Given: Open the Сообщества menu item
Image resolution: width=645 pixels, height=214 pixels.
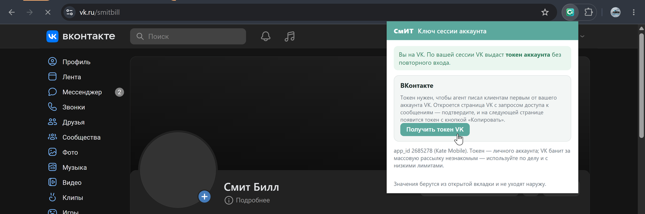Looking at the screenshot, I should coord(81,137).
